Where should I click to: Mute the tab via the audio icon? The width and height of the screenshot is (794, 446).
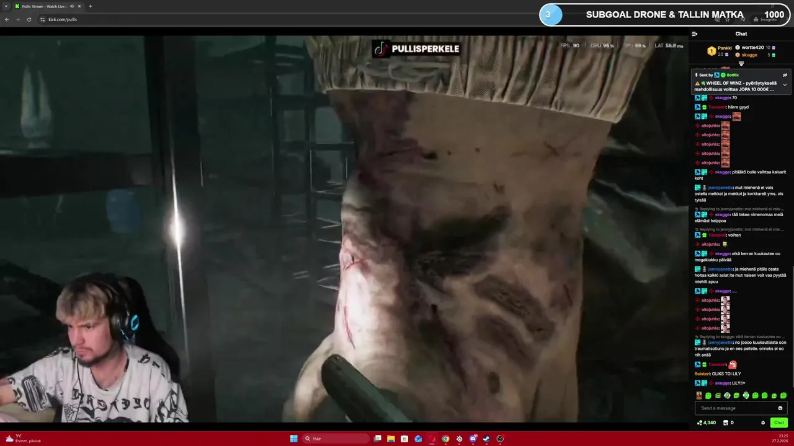[72, 6]
